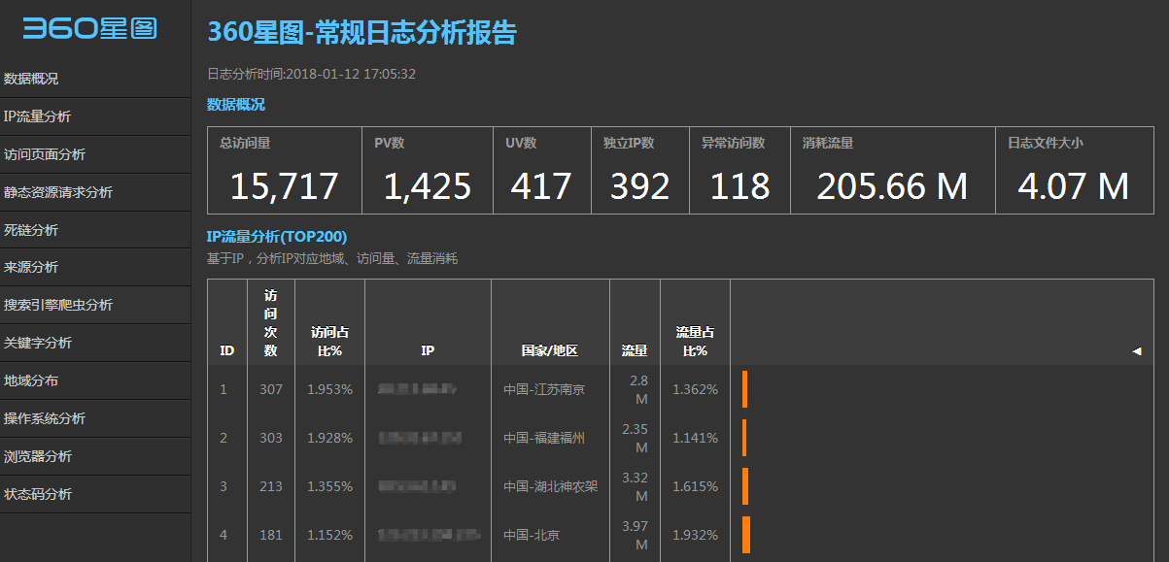
Task: Click the 中国-湖北神农架 region cell
Action: click(x=550, y=486)
